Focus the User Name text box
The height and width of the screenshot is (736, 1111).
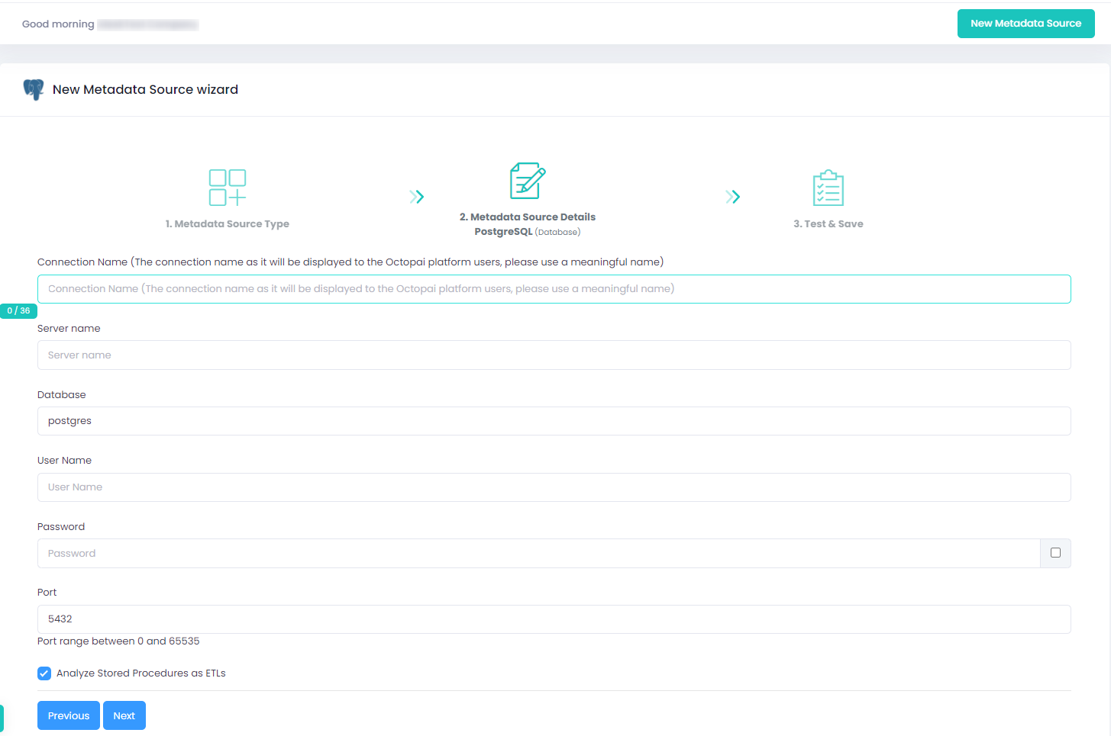(554, 487)
